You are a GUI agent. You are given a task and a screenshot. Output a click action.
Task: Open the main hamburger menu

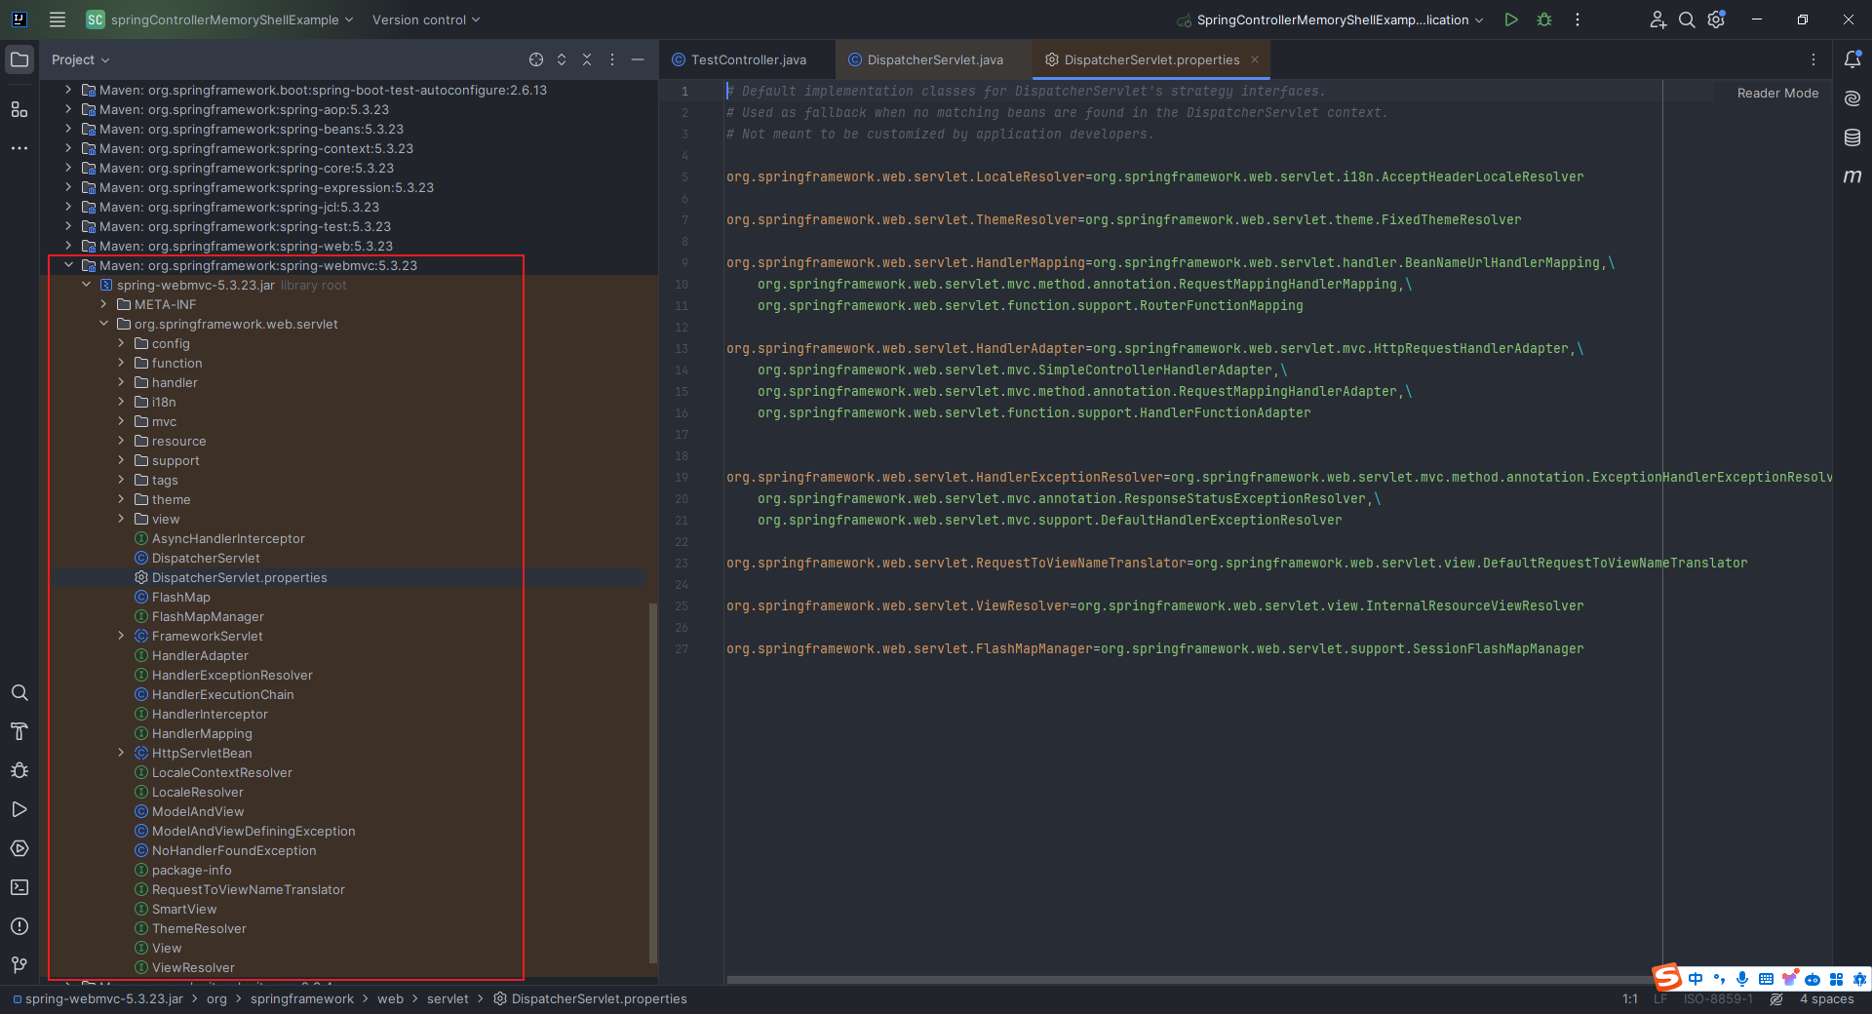point(58,19)
